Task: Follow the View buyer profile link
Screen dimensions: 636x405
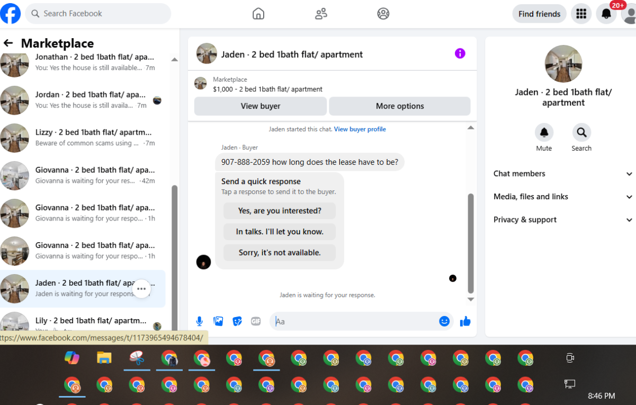Action: 360,129
